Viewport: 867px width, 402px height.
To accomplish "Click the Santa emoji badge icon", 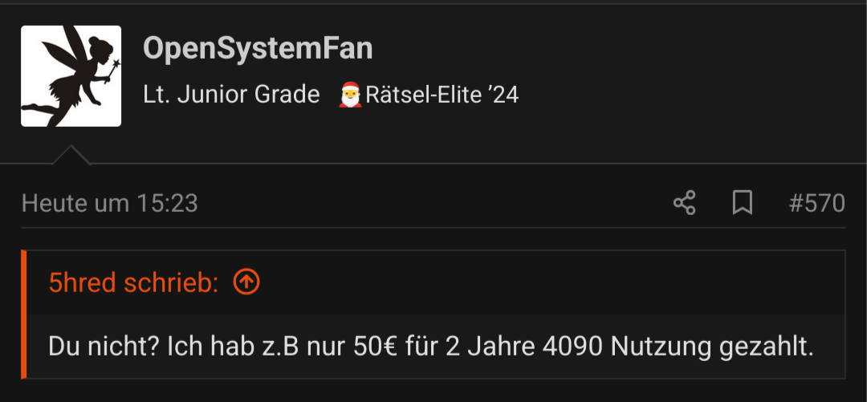I will coord(349,95).
